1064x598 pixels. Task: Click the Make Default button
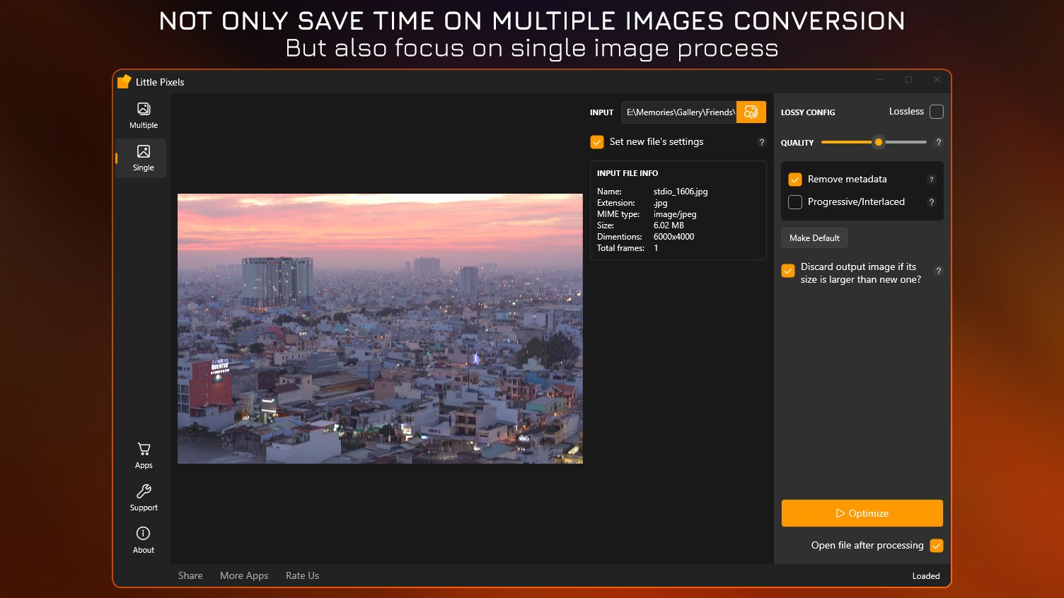[x=814, y=238]
